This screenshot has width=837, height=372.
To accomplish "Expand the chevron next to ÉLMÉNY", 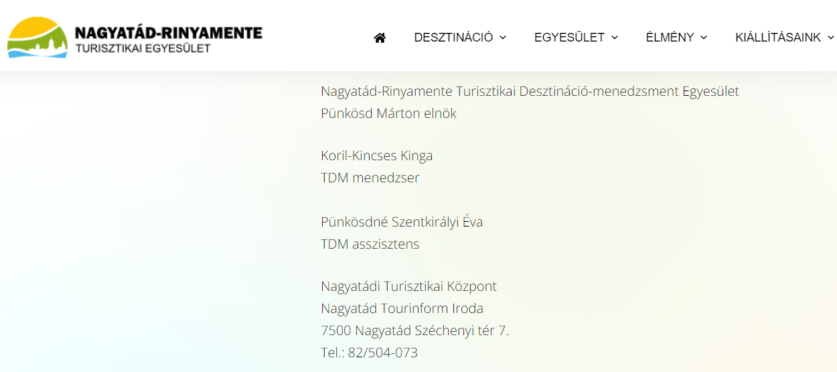I will [704, 38].
